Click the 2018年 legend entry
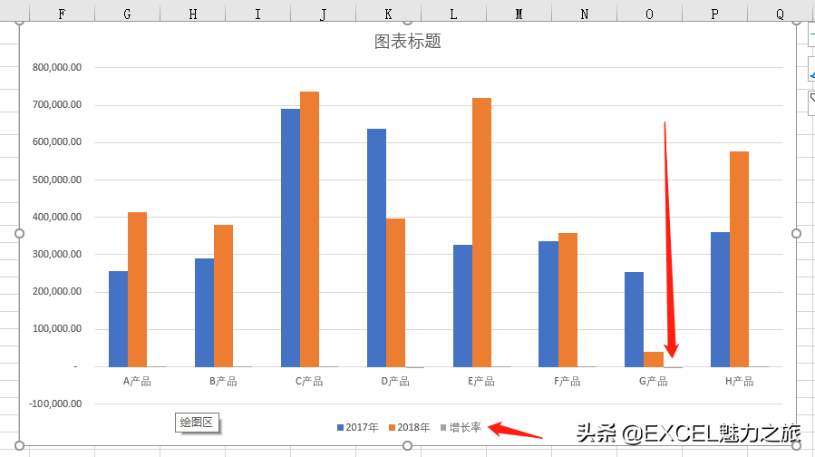 click(x=409, y=427)
